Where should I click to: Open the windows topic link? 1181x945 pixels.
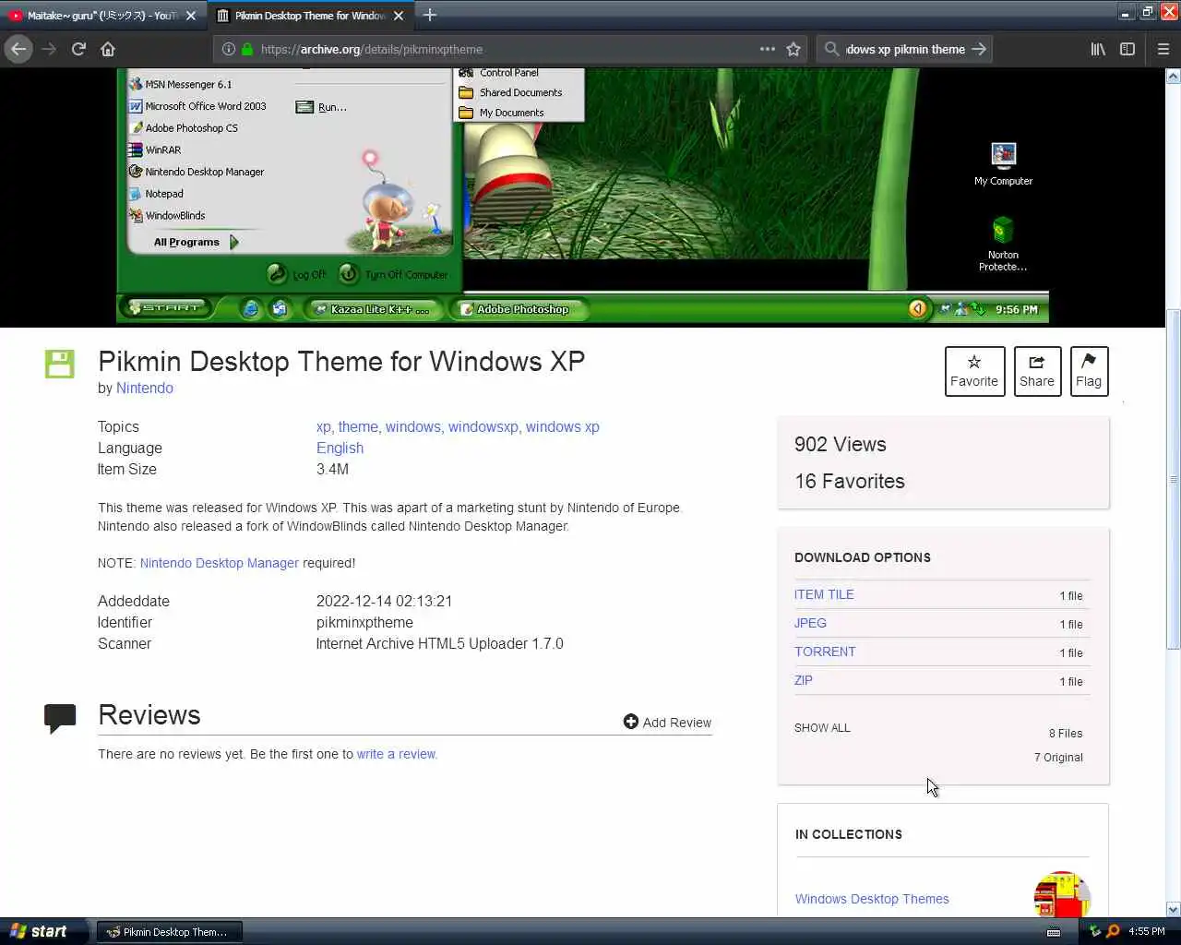click(x=413, y=427)
